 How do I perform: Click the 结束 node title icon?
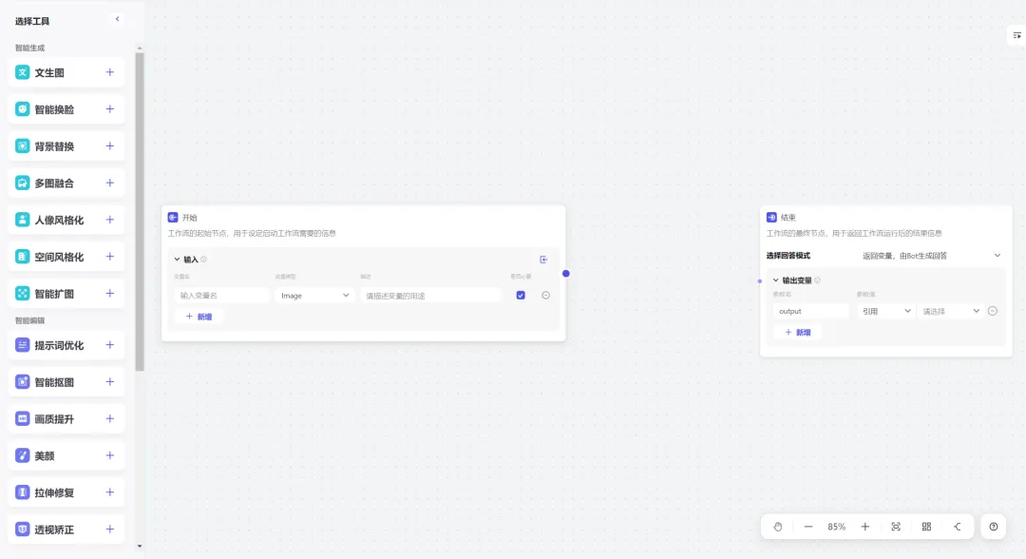[771, 217]
